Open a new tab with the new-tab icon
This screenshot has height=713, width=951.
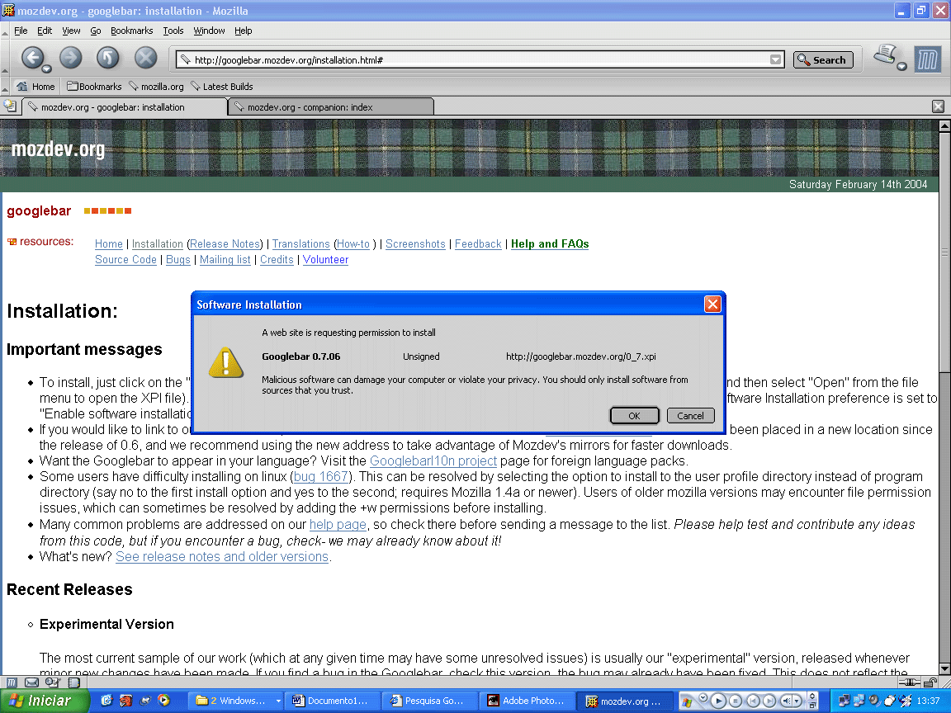[10, 106]
